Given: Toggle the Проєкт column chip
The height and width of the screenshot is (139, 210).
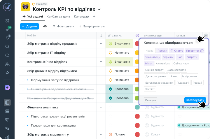Looking at the screenshot, I should (162, 51).
